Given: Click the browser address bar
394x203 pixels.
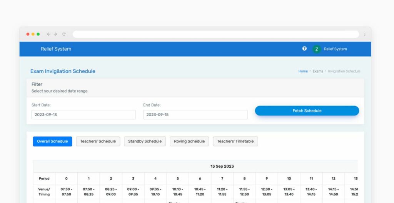Looking at the screenshot, I should [x=215, y=34].
